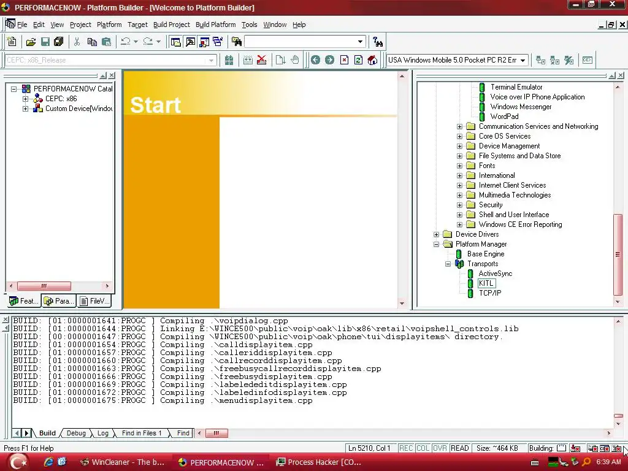Open the CEPC: x86_Release configuration dropdown

point(211,61)
